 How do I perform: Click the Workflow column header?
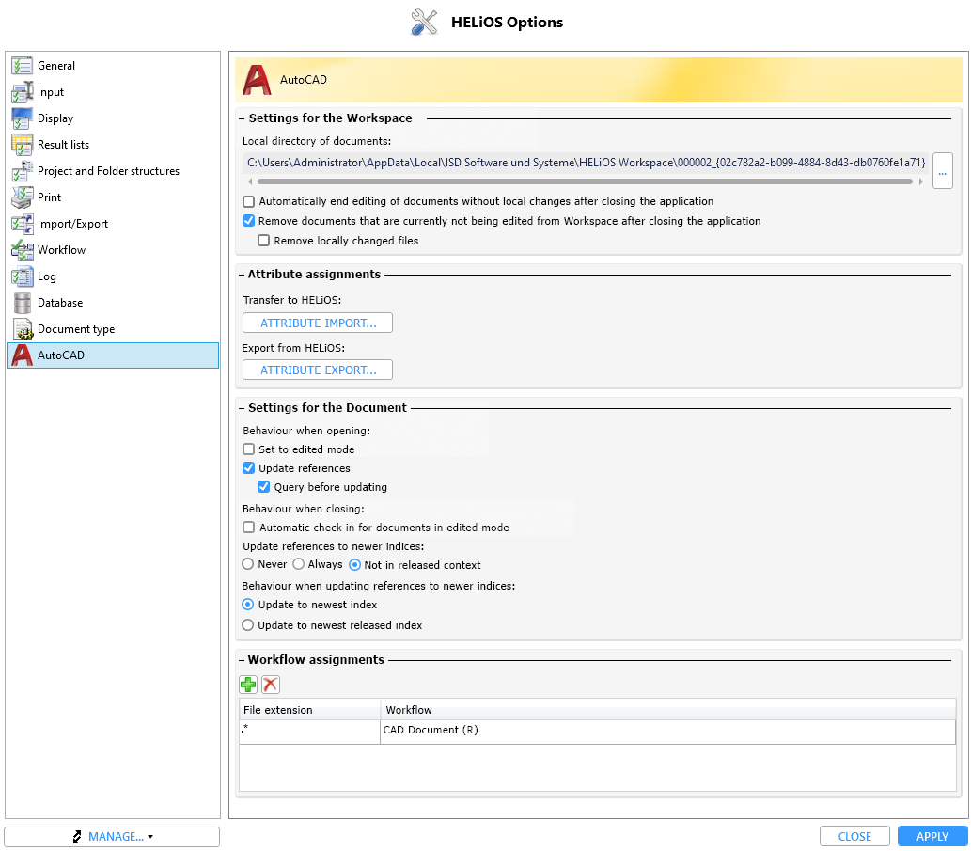click(668, 710)
